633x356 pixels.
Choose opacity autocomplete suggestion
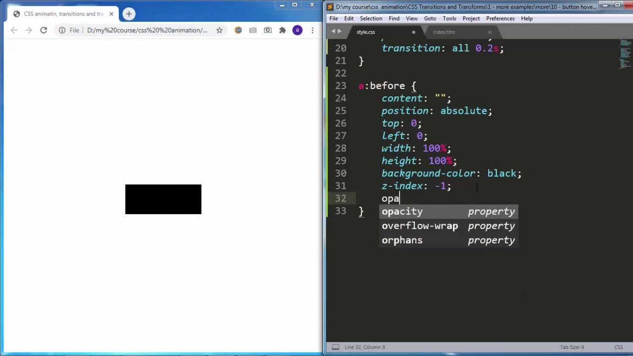click(x=449, y=212)
